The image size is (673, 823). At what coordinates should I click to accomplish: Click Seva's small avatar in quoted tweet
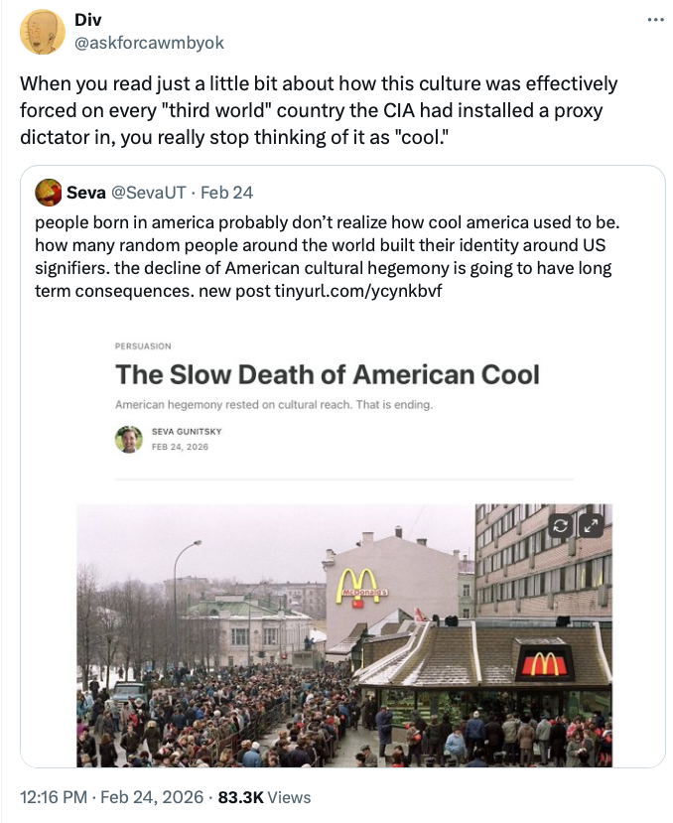(47, 190)
